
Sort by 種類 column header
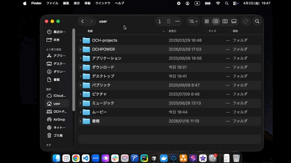235,31
